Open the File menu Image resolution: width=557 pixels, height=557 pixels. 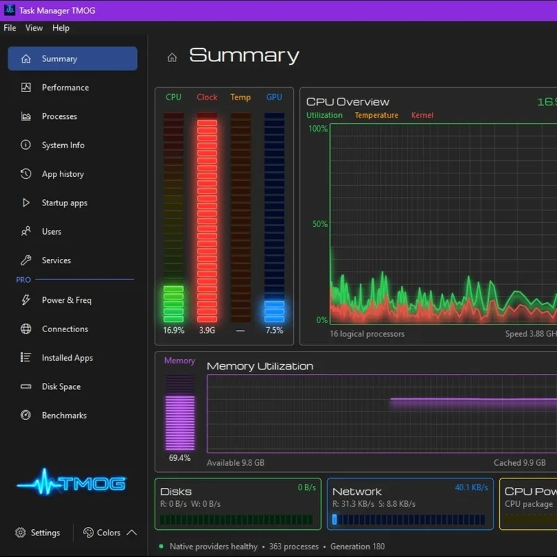click(10, 28)
